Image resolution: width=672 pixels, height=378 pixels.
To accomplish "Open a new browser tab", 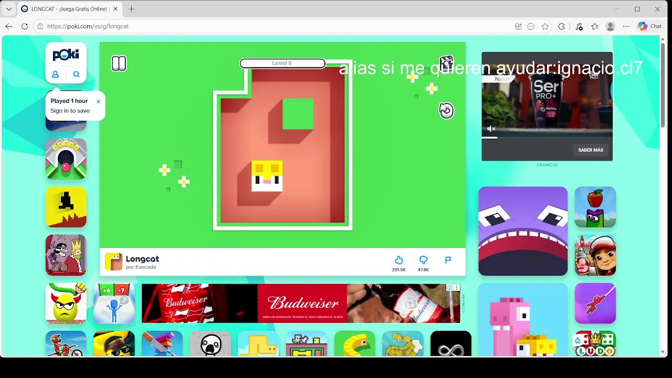I will [x=131, y=9].
